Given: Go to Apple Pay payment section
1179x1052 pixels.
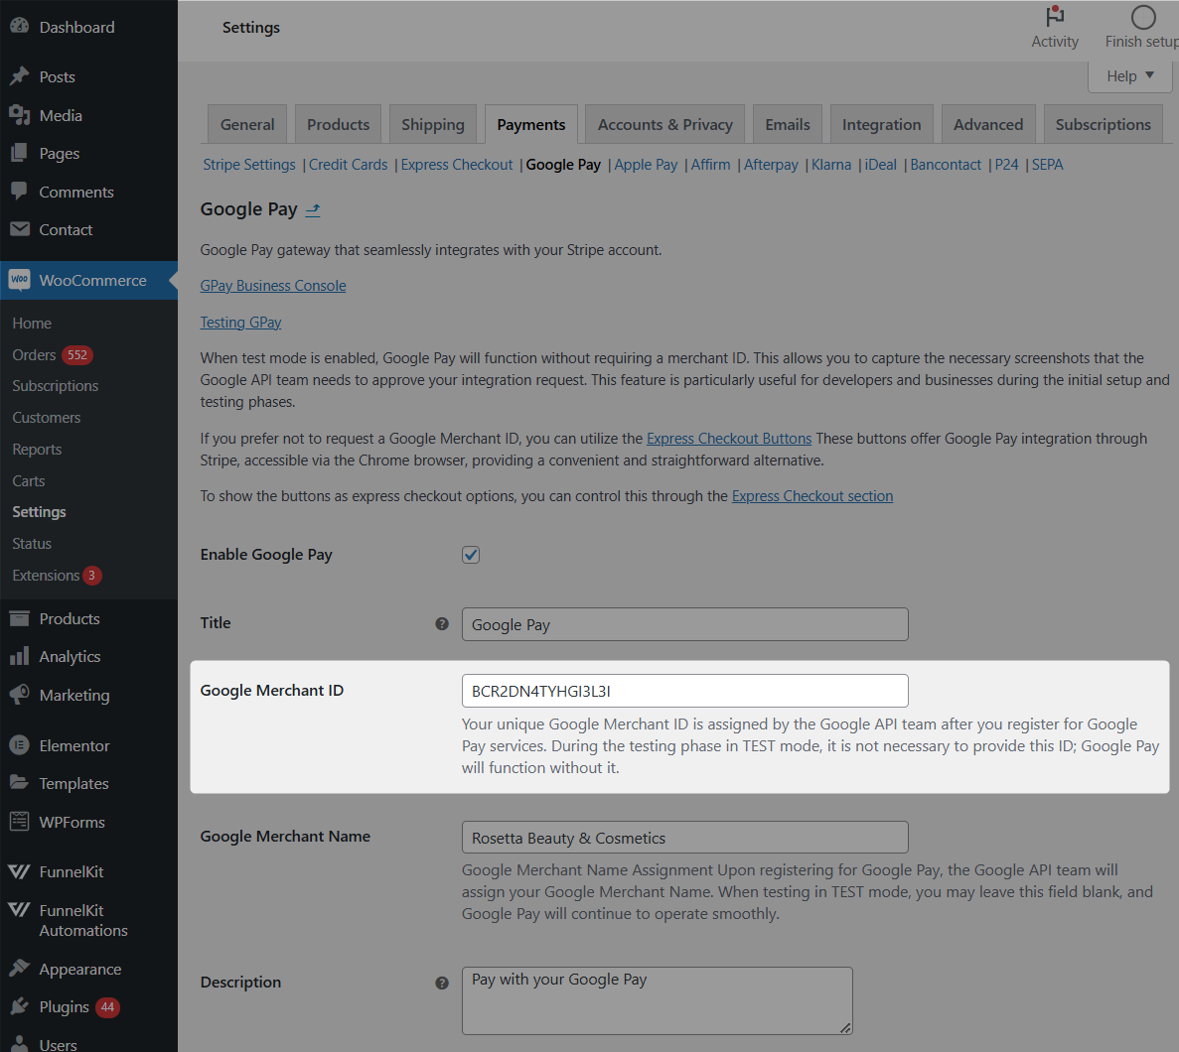Looking at the screenshot, I should (x=646, y=165).
